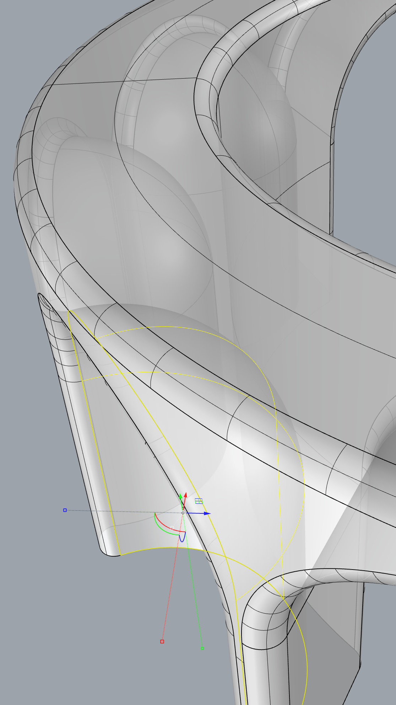
Task: Click the red square scale handle
Action: point(162,641)
